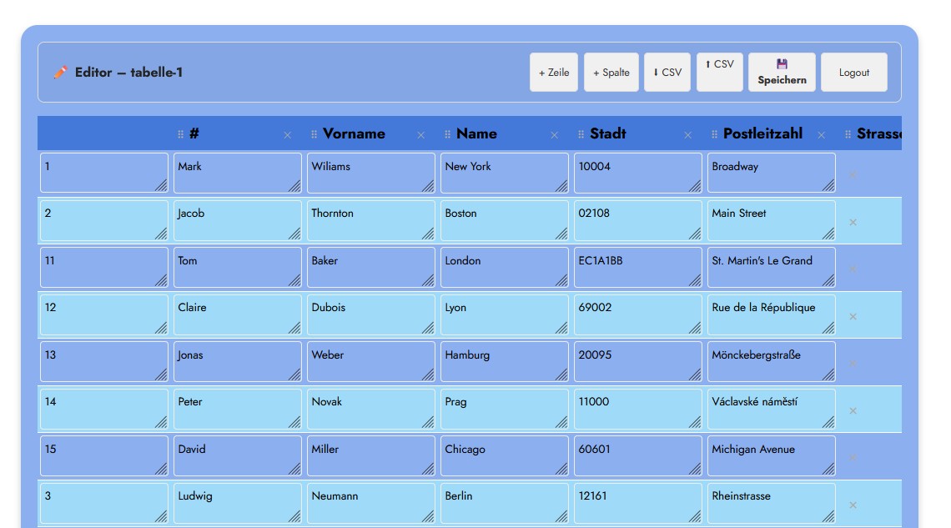Image resolution: width=951 pixels, height=528 pixels.
Task: Remove the Ludwig Neumann row with X icon
Action: (853, 505)
